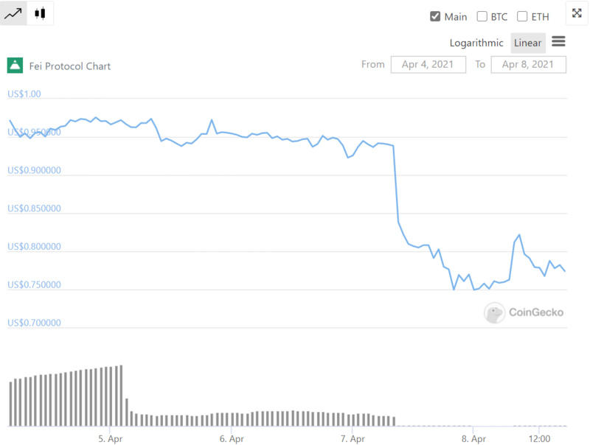The height and width of the screenshot is (445, 590).
Task: Open the From date field Apr 4, 2021
Action: click(428, 65)
